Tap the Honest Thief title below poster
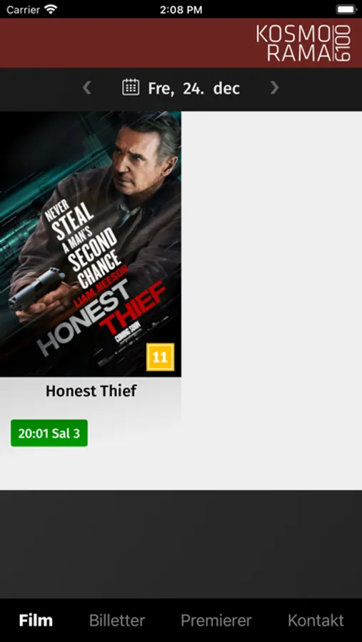 pyautogui.click(x=91, y=391)
